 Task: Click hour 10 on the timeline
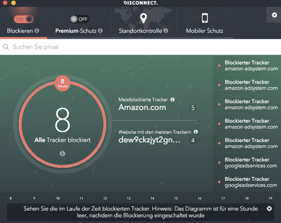click(58, 198)
